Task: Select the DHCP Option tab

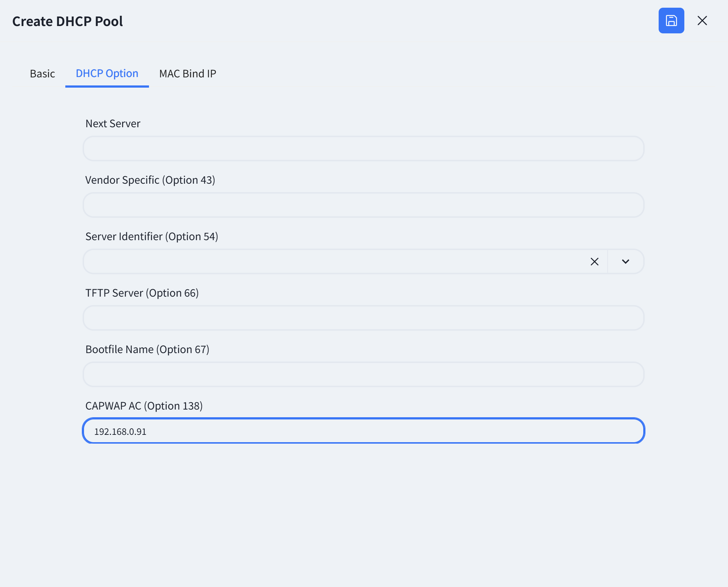Action: [107, 74]
